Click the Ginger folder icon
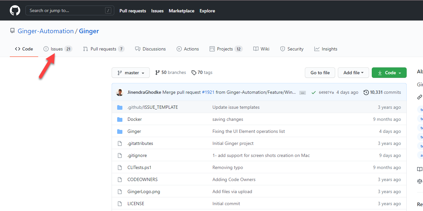 coord(120,131)
